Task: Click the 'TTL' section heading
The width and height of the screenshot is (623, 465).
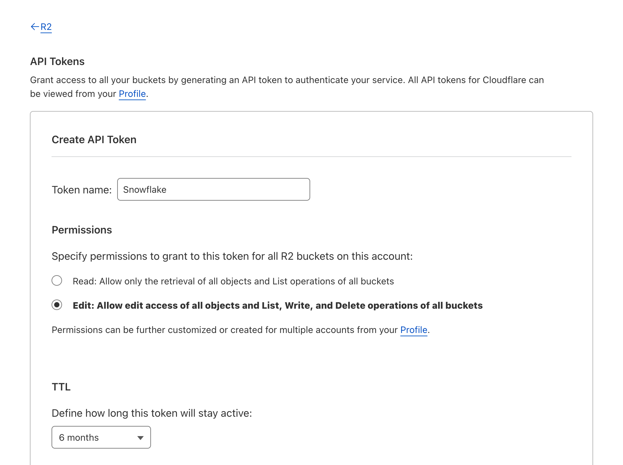Action: click(x=61, y=387)
